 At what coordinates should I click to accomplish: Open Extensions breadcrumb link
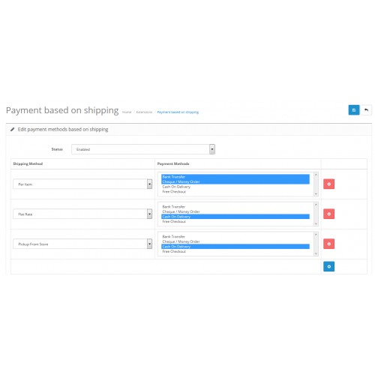(144, 112)
